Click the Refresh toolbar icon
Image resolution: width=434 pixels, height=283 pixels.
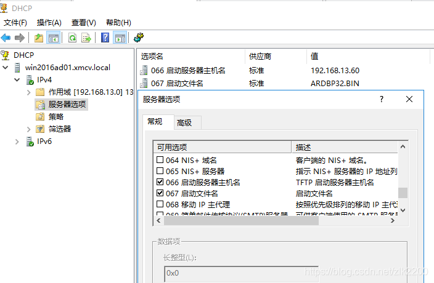[73, 38]
